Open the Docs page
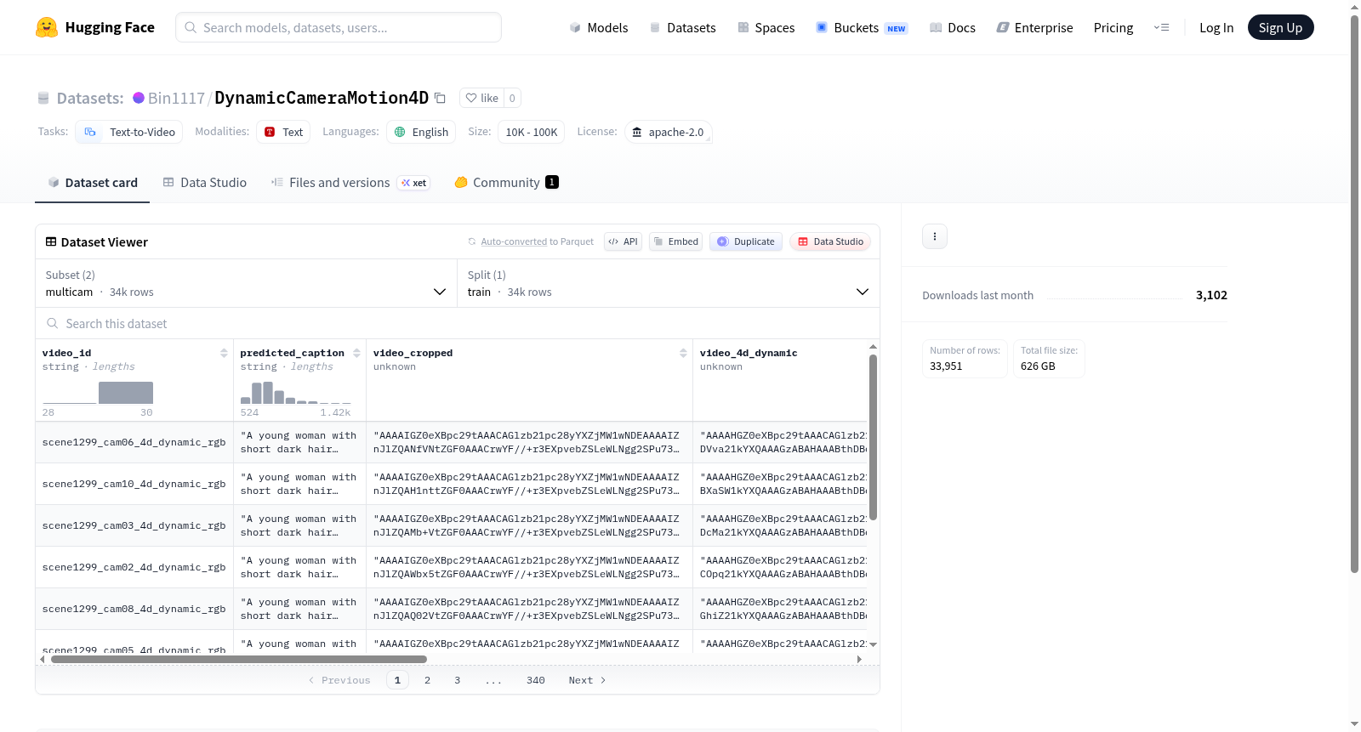This screenshot has height=732, width=1361. point(953,27)
